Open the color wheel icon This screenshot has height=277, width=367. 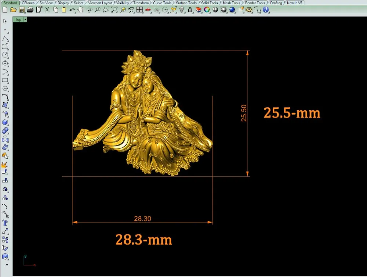click(207, 10)
